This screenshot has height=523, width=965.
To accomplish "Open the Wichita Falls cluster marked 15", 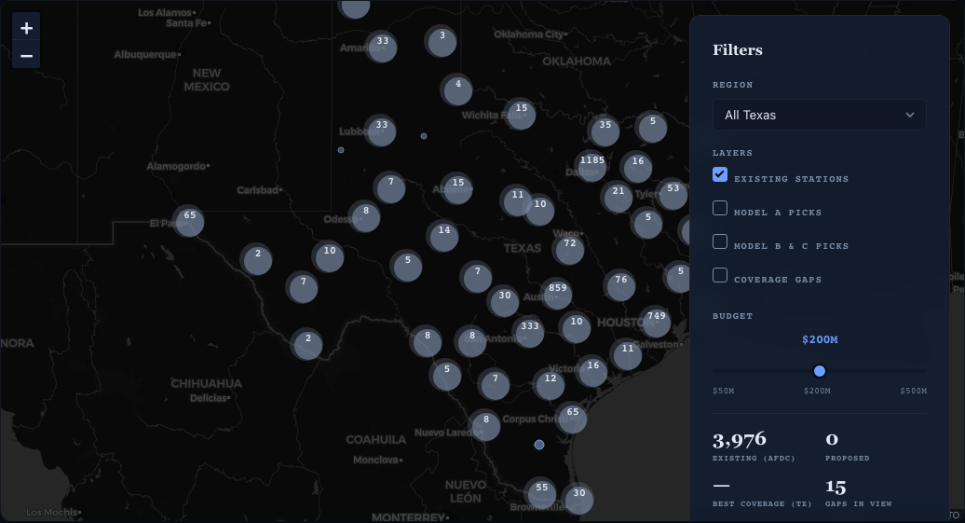I will point(521,113).
